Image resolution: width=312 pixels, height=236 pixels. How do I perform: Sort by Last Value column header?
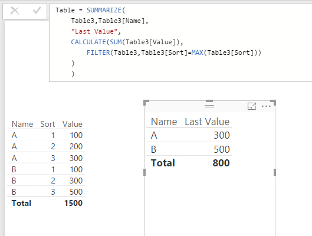point(207,122)
